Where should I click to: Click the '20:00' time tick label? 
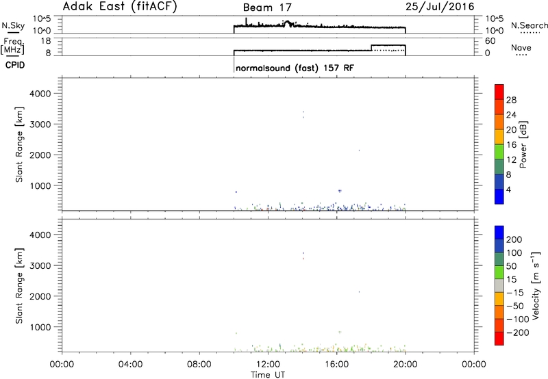point(405,365)
